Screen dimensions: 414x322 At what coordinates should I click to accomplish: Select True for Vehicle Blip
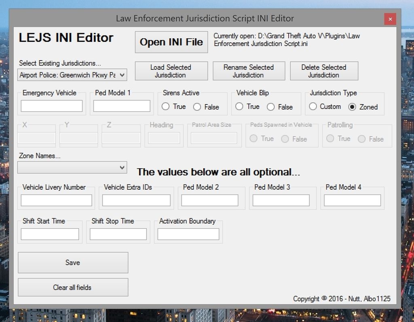[239, 107]
